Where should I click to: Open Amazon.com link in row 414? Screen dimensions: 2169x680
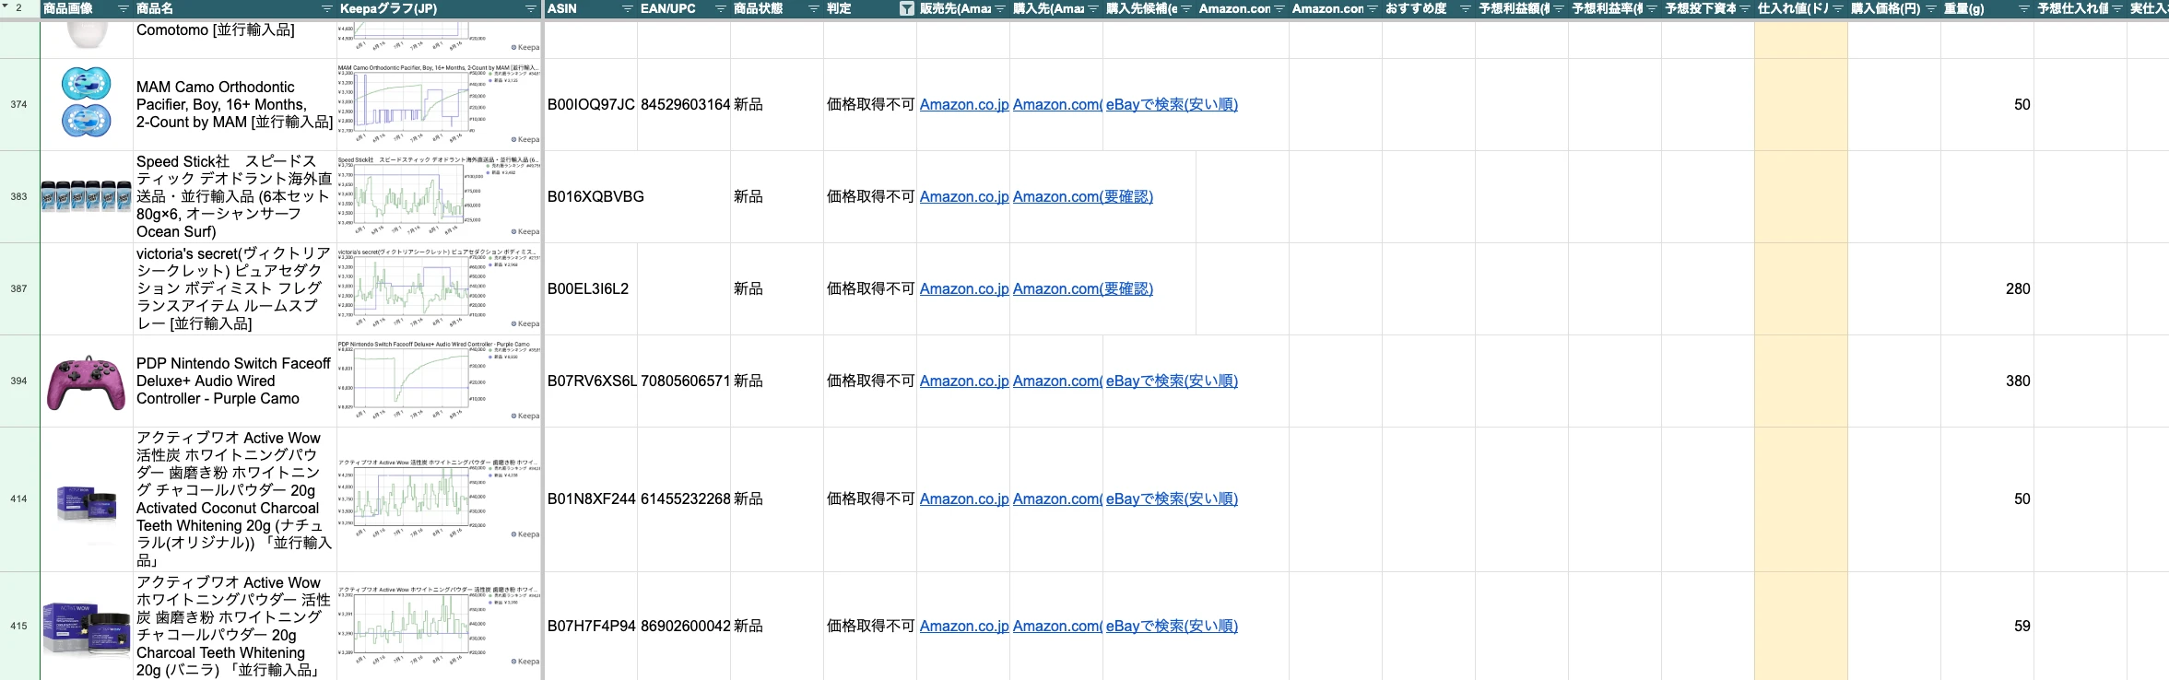point(1057,499)
